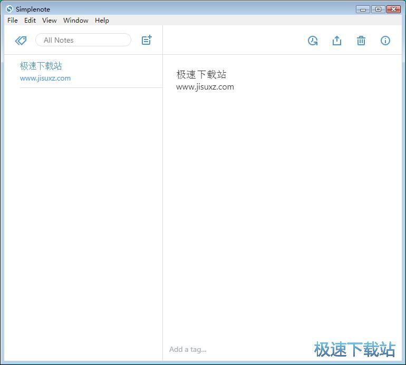Click the Simplenote logo in title bar

tap(9, 9)
